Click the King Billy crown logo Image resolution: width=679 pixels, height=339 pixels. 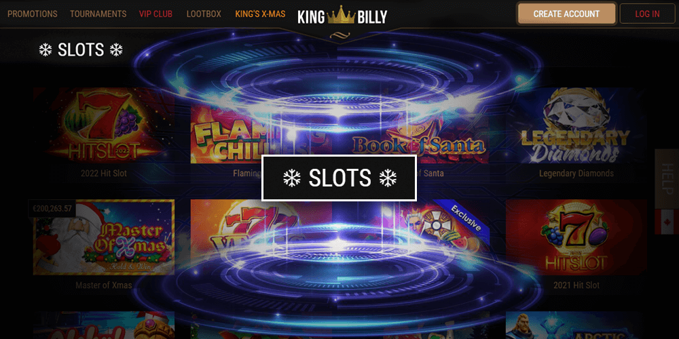(x=342, y=15)
